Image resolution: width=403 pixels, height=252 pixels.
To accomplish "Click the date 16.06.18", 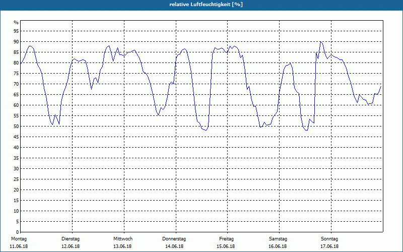I will coord(278,246).
